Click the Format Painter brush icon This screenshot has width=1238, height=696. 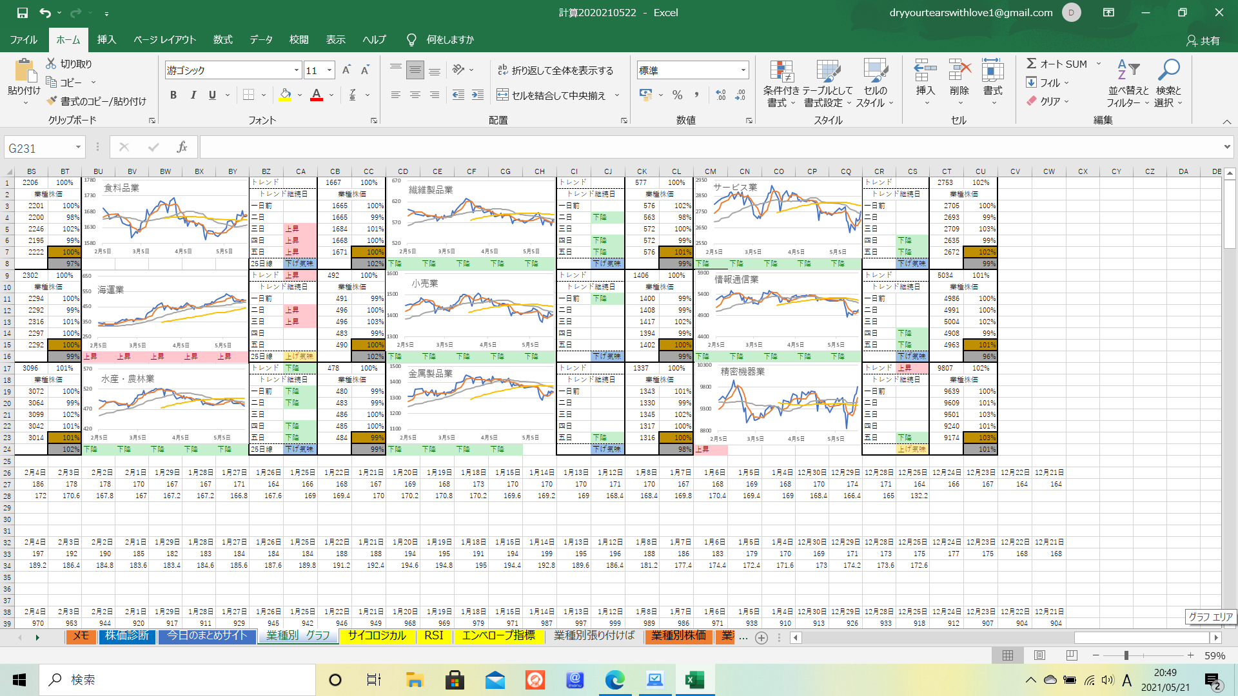coord(52,101)
